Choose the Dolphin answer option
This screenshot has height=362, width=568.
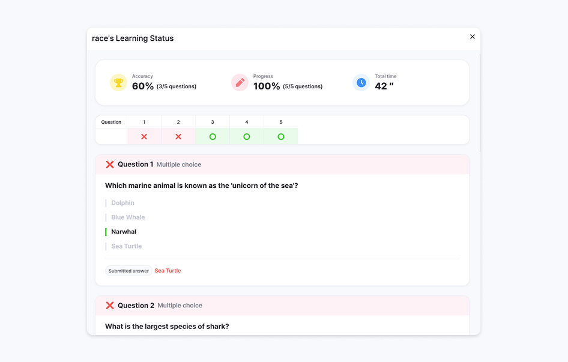123,203
